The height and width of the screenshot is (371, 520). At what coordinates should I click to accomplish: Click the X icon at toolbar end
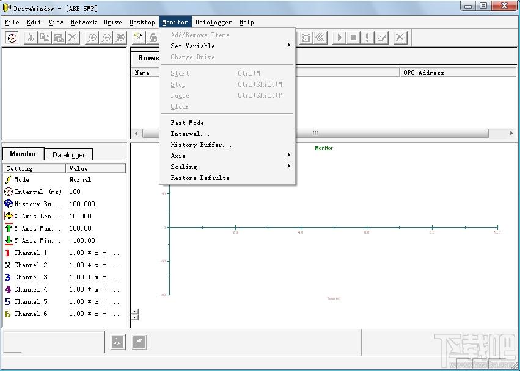coord(400,38)
